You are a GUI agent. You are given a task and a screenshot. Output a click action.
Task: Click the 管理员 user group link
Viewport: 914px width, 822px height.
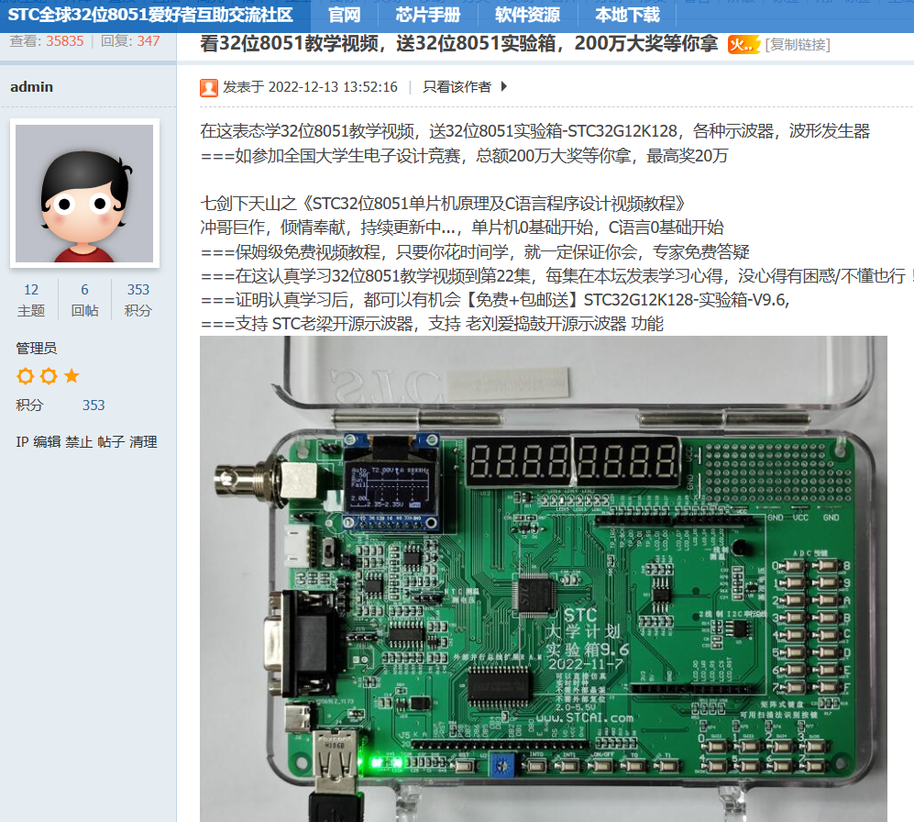click(x=36, y=349)
